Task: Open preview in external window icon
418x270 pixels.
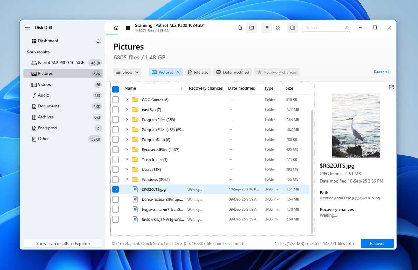Action: 391,87
